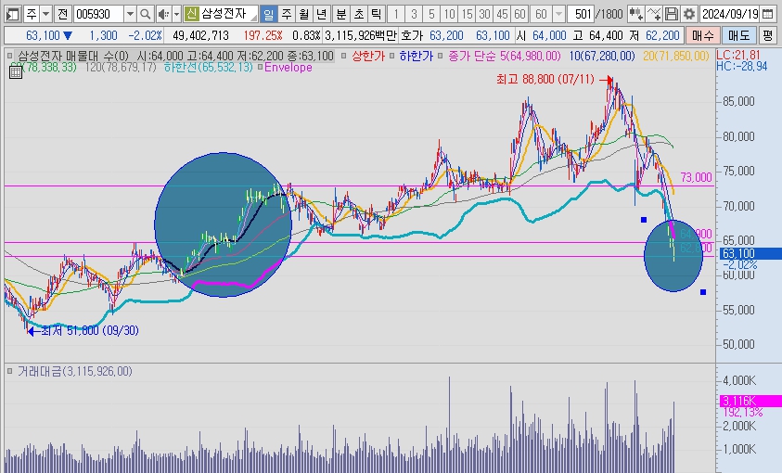Select the 주 weekly period next to 월
This screenshot has width=782, height=473.
(x=287, y=14)
